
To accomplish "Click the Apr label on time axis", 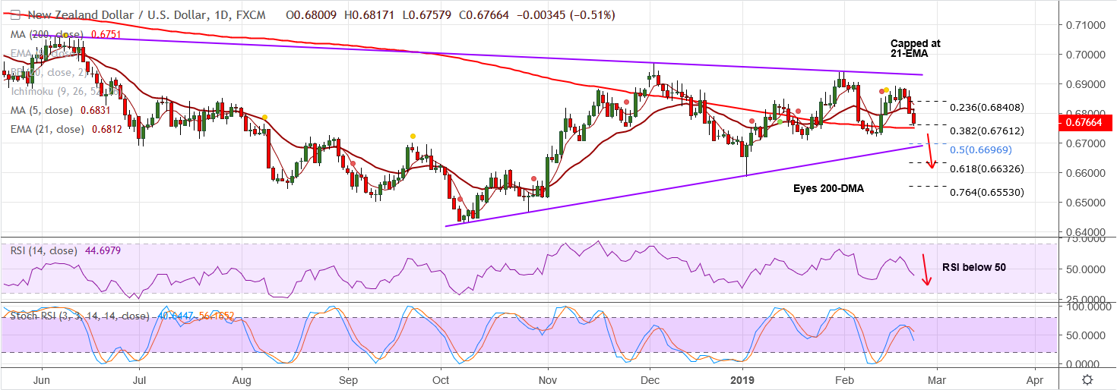I will coord(1033,379).
